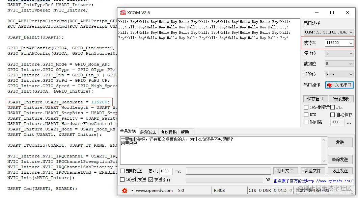
Task: Click the 停止发送 button
Action: point(340,171)
